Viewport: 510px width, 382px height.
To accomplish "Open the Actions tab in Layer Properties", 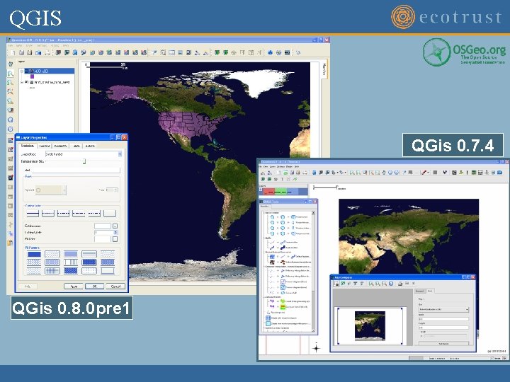I will [90, 146].
